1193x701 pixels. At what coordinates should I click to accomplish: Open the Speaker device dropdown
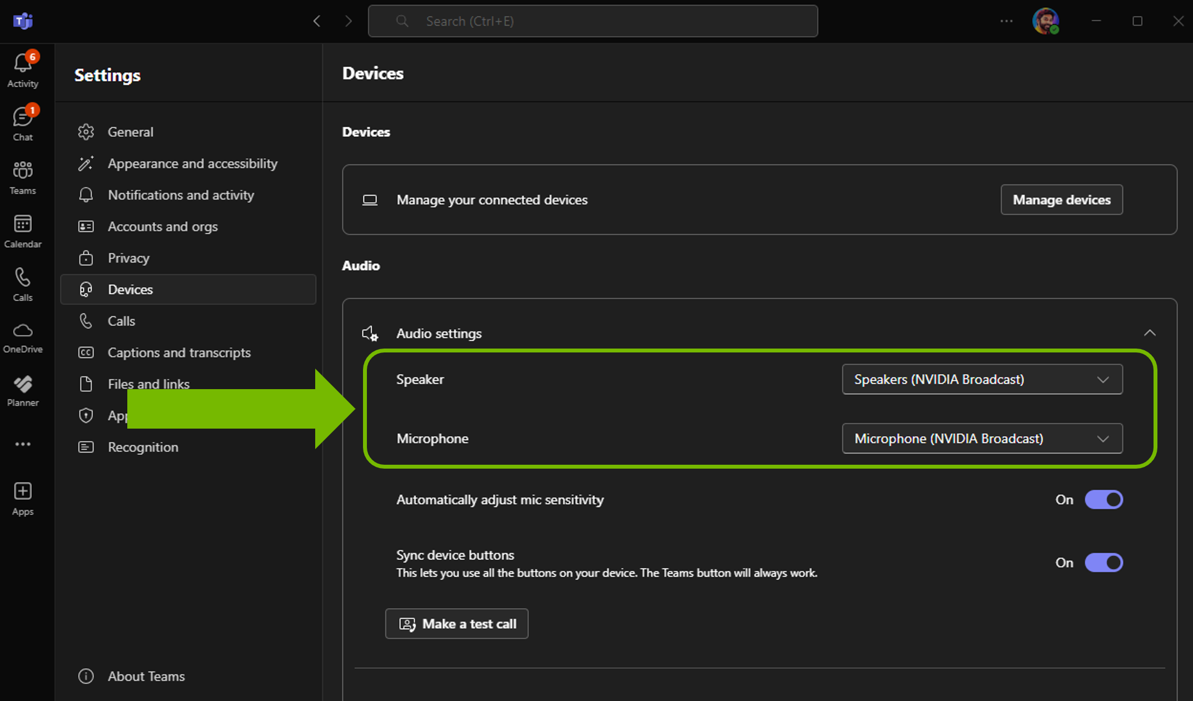coord(982,379)
